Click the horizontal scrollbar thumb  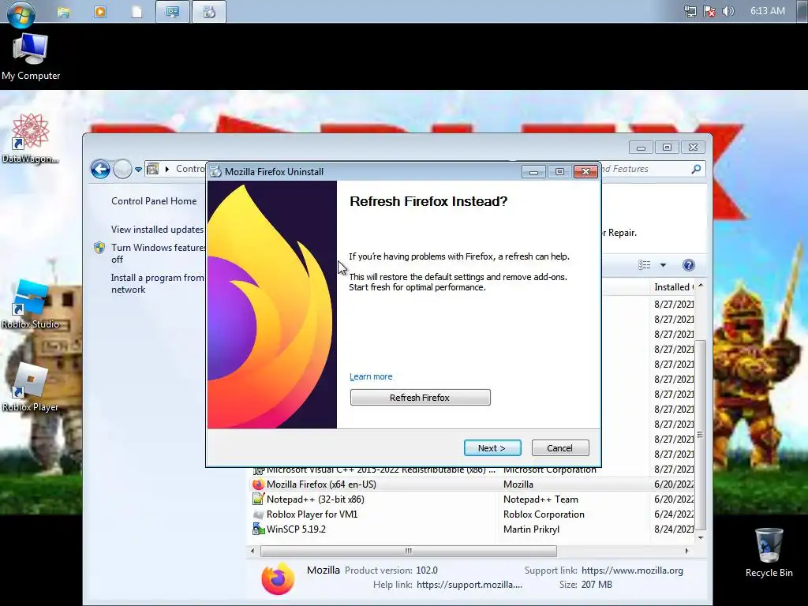pyautogui.click(x=408, y=551)
